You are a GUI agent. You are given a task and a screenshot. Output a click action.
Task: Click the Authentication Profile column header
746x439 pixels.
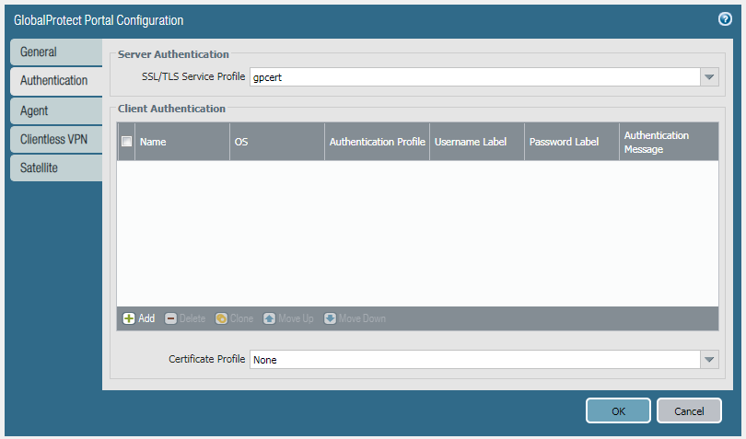click(x=377, y=143)
